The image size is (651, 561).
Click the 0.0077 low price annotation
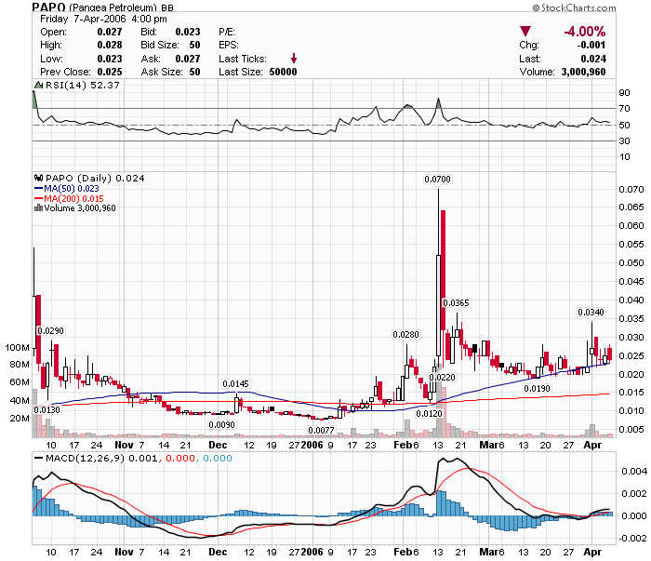(x=321, y=430)
